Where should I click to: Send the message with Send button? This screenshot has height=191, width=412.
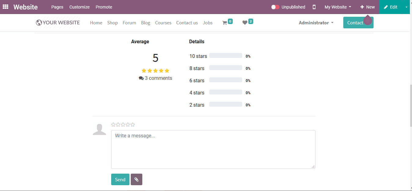(120, 179)
